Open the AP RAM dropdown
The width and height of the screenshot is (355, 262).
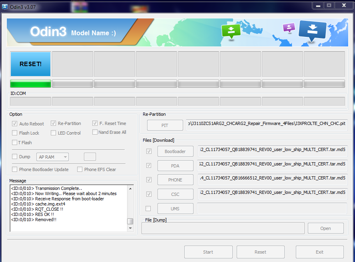[x=52, y=157]
